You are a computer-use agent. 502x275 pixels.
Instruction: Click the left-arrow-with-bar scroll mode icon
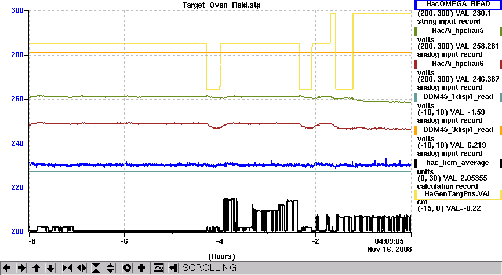(x=173, y=268)
